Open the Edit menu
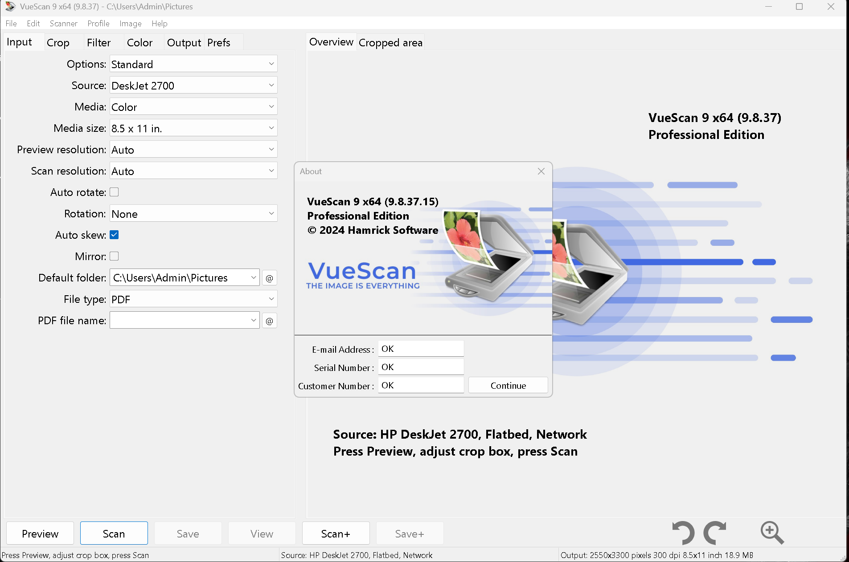The height and width of the screenshot is (562, 849). pos(33,24)
